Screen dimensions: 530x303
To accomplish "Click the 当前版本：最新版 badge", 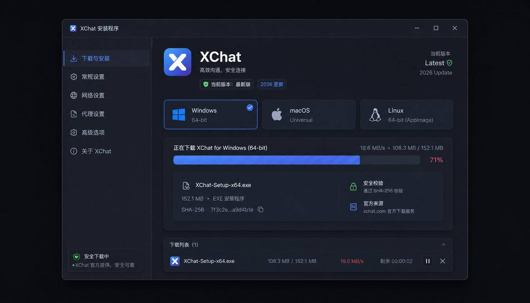I will (227, 84).
